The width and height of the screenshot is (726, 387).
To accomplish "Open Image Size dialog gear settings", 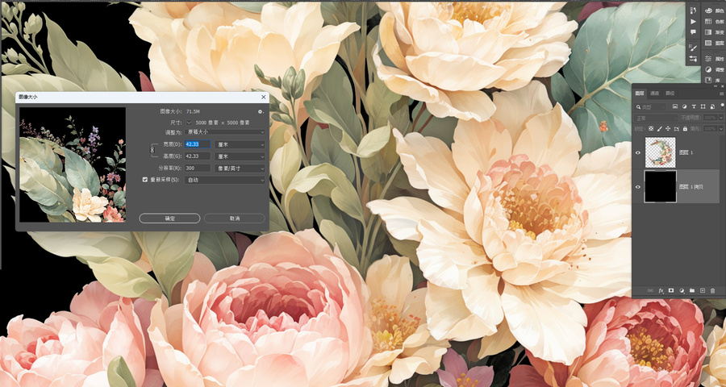I will 261,111.
